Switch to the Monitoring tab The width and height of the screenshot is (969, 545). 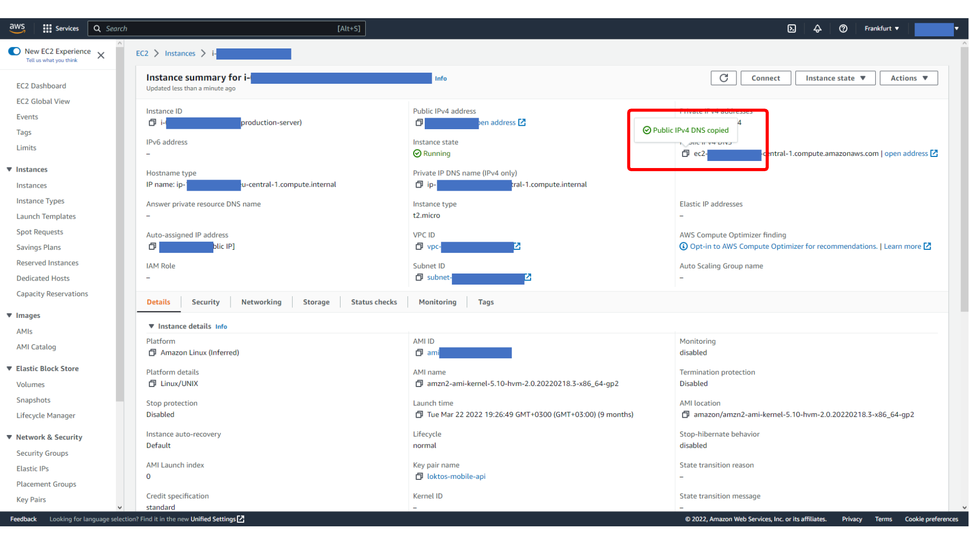pos(437,302)
